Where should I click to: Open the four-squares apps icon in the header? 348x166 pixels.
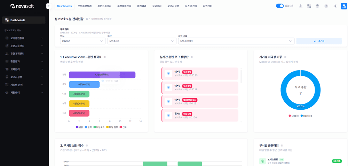click(309, 6)
